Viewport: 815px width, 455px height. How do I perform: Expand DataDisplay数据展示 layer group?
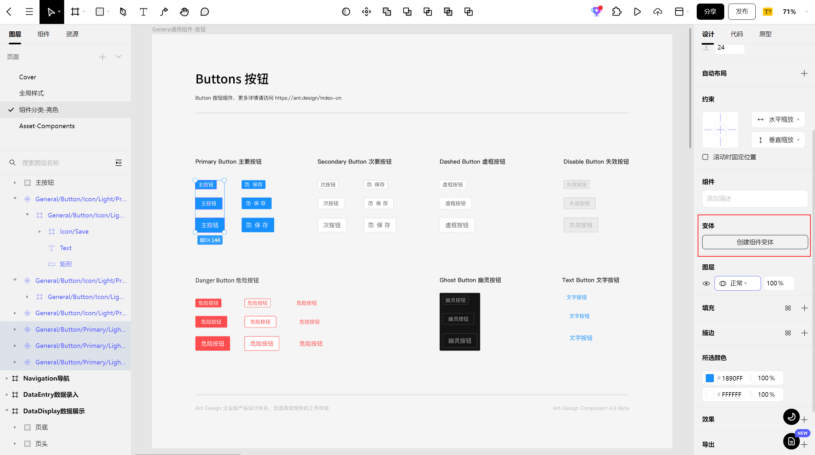tap(6, 411)
